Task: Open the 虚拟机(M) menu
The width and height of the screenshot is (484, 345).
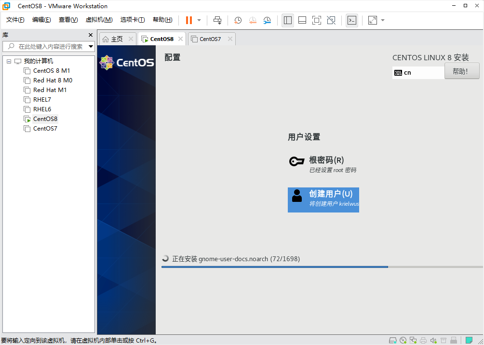Action: (x=99, y=20)
